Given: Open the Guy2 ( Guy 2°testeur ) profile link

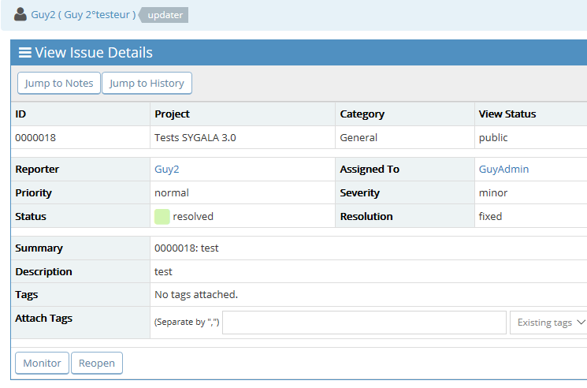Looking at the screenshot, I should pos(83,15).
